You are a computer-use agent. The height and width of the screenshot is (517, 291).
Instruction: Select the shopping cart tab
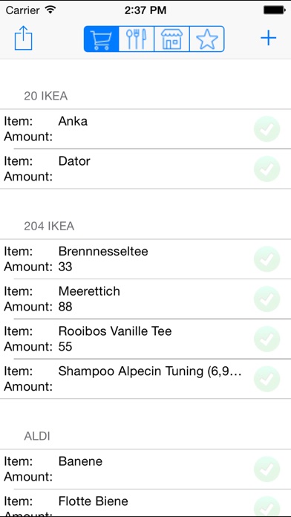pyautogui.click(x=102, y=39)
